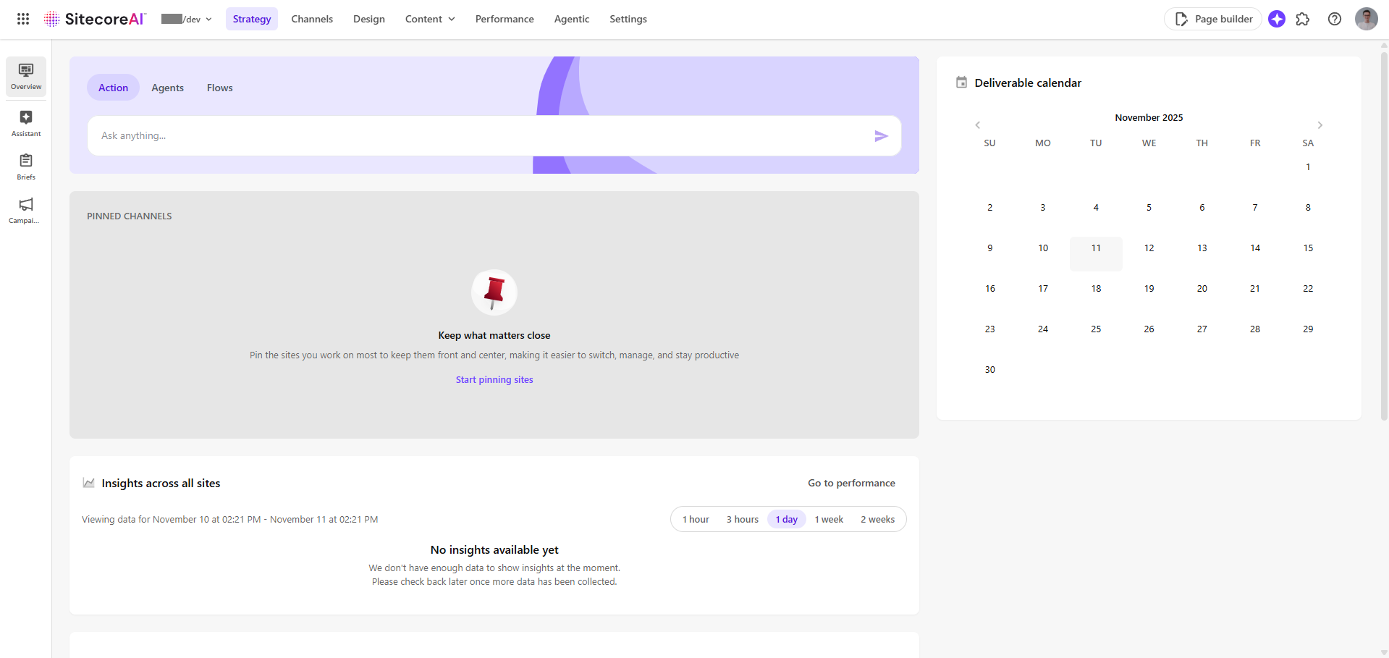Open Briefs from the sidebar
Screen dimensions: 1389x658
pyautogui.click(x=25, y=165)
